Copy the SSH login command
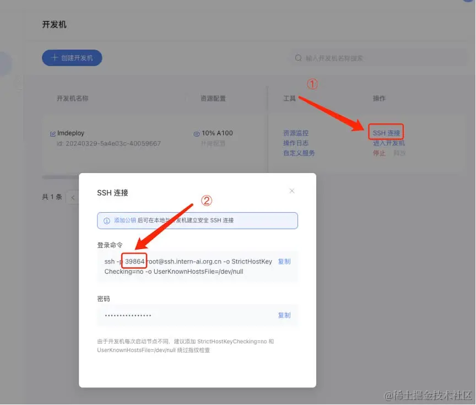 pos(284,261)
